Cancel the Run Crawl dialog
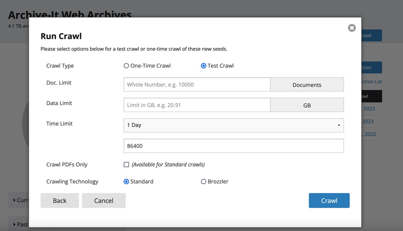403x231 pixels. (x=104, y=200)
